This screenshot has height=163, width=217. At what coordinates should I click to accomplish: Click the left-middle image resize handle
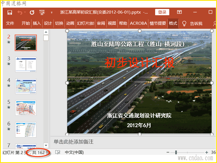(x=67, y=83)
